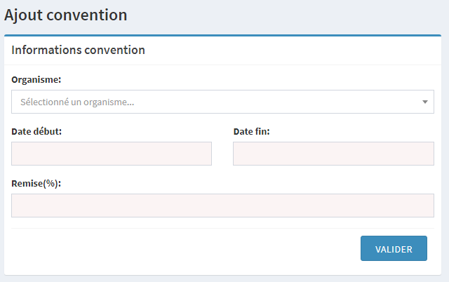This screenshot has width=449, height=282.
Task: Click the 'Ajout convention' page title
Action: [66, 15]
